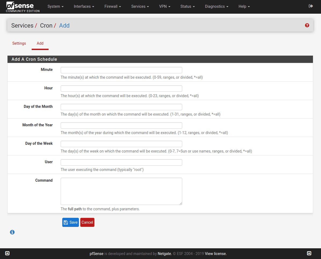This screenshot has height=259, width=321.
Task: Switch to the Settings tab
Action: [x=19, y=43]
